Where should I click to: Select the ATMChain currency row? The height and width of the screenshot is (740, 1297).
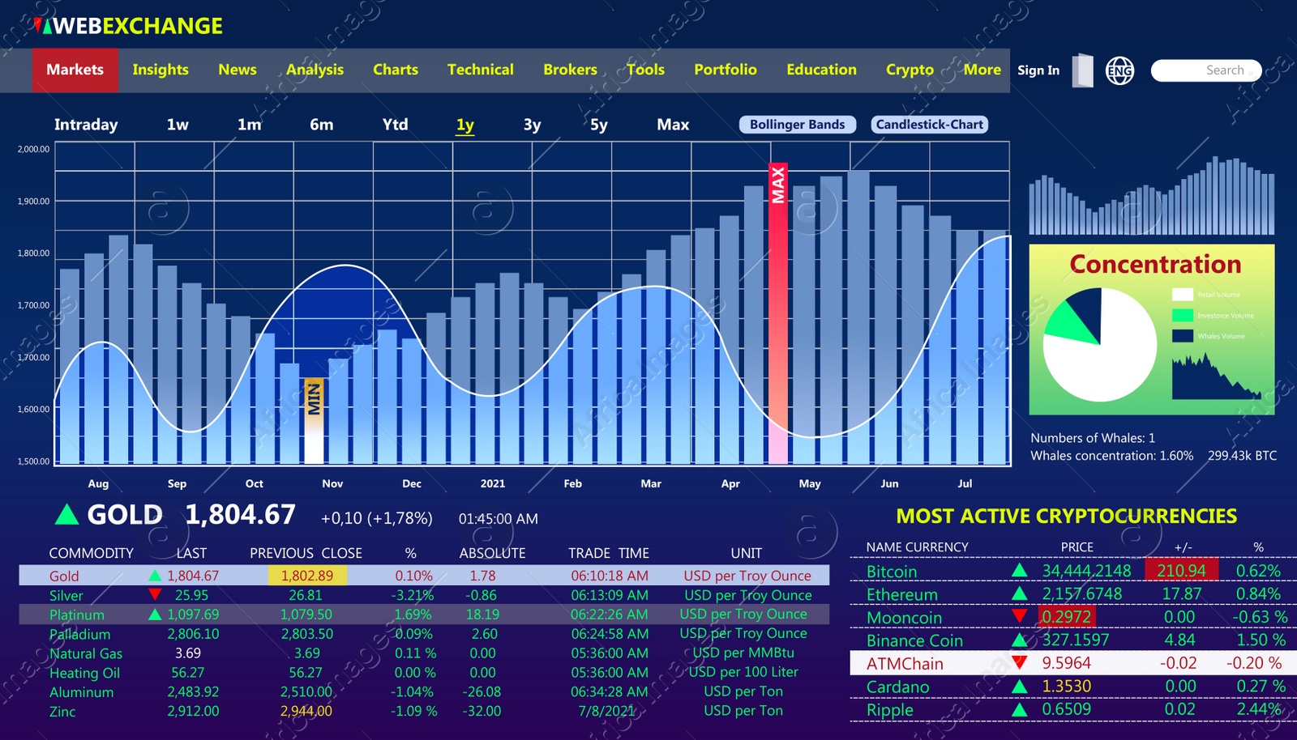pyautogui.click(x=1072, y=663)
